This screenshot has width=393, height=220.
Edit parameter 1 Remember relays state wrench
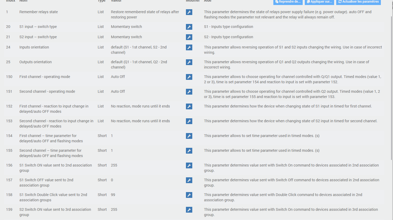pyautogui.click(x=189, y=12)
